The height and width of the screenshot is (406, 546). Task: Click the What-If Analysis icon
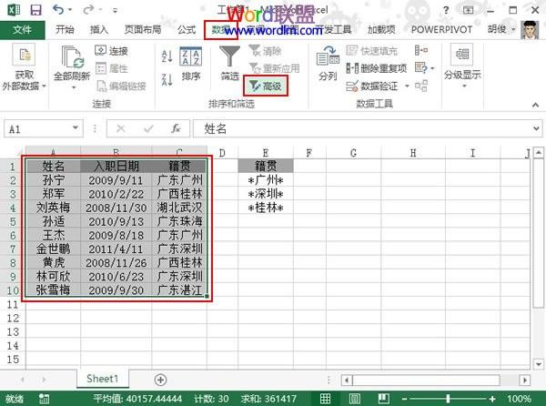click(421, 68)
